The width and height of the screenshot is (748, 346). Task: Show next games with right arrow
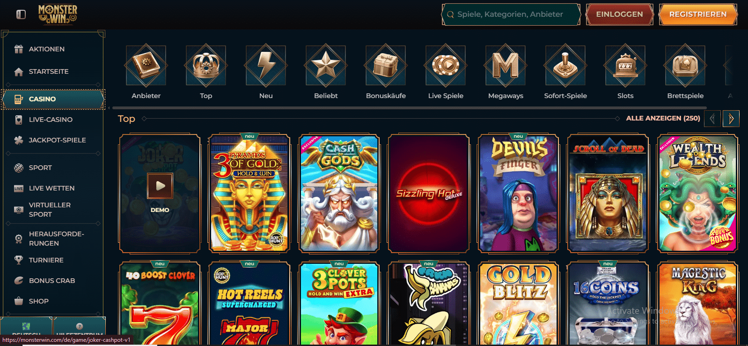pos(731,119)
